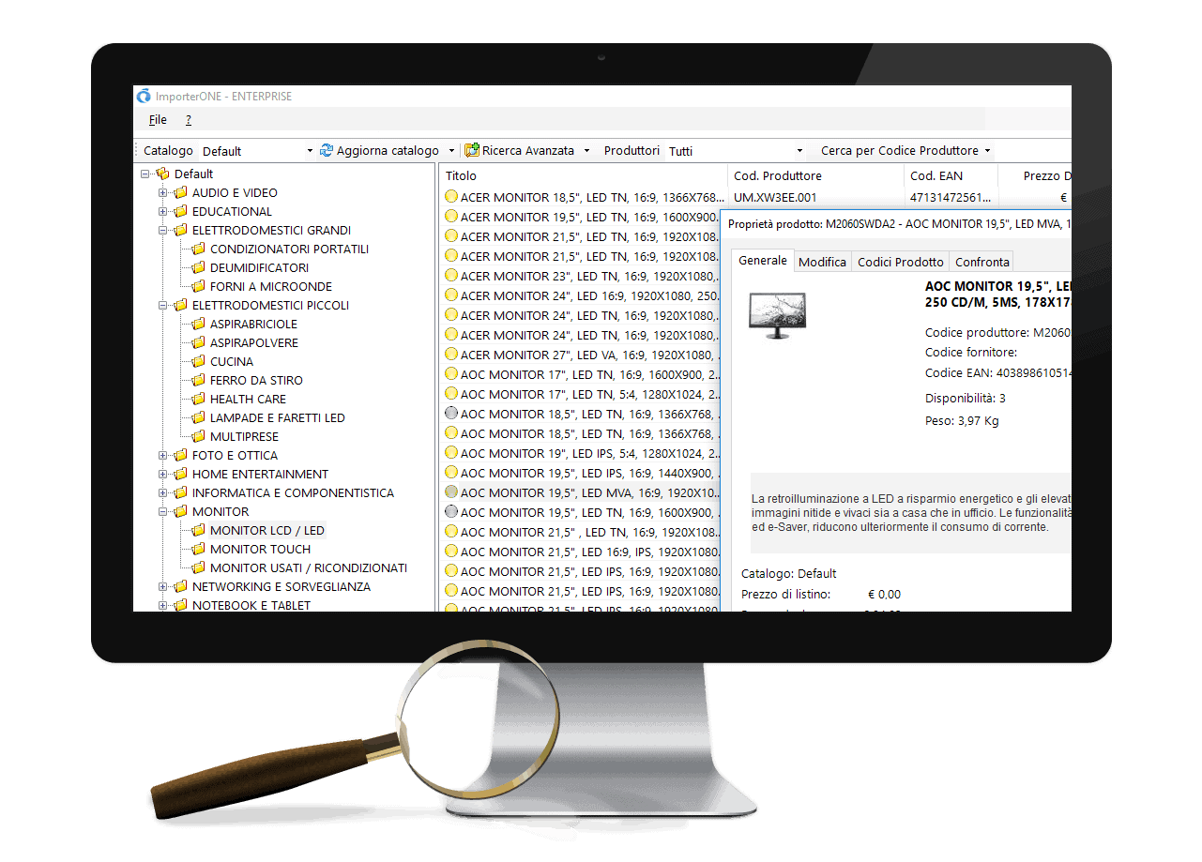Switch to the Generale tab
The height and width of the screenshot is (862, 1202).
[x=763, y=261]
